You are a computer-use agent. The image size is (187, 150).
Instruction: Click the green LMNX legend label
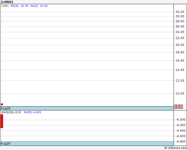pos(5,6)
